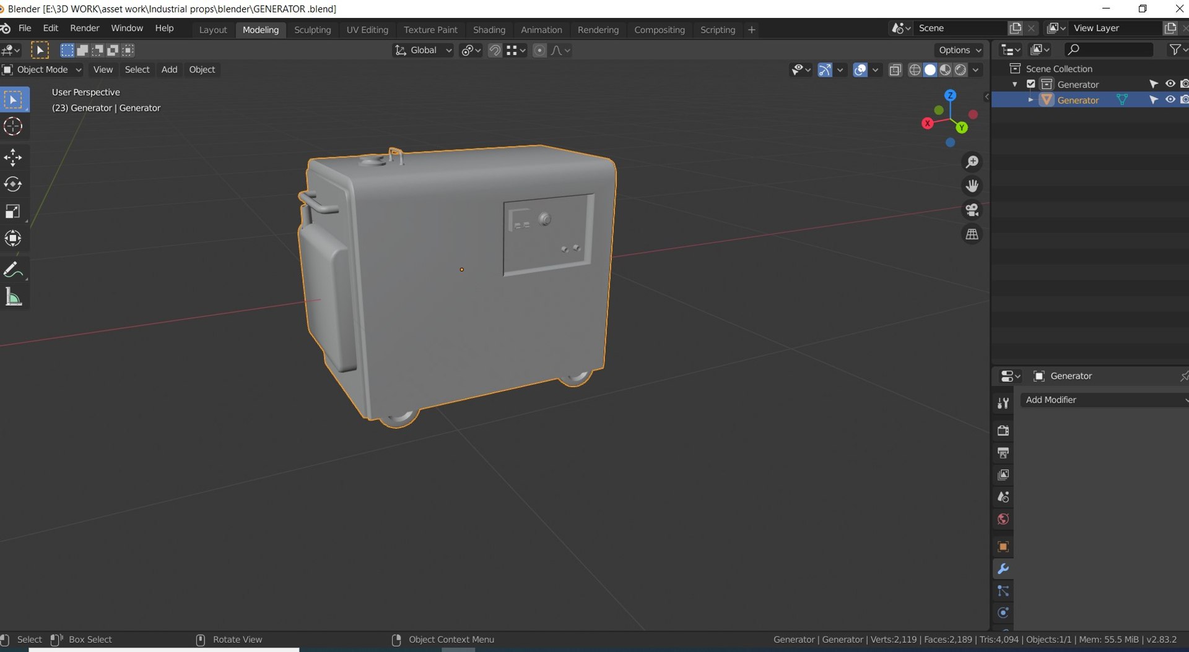Collapse the Generator collection in outliner
1189x652 pixels.
[1014, 84]
